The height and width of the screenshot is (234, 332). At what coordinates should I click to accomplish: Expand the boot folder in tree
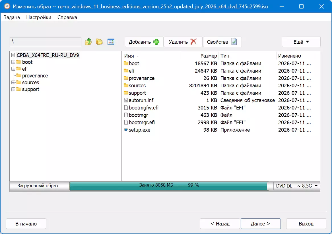(x=13, y=62)
